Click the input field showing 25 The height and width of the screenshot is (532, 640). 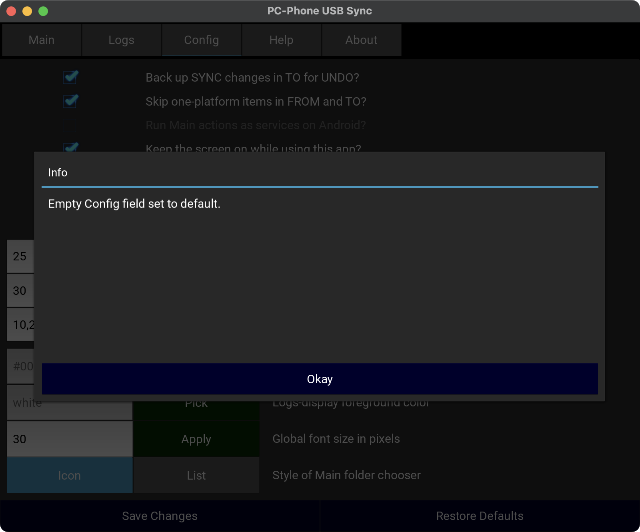click(x=20, y=256)
